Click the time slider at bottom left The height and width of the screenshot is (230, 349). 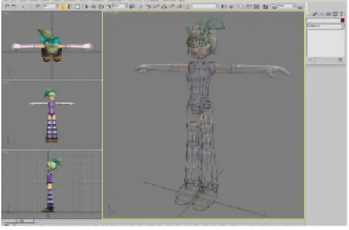(x=18, y=221)
